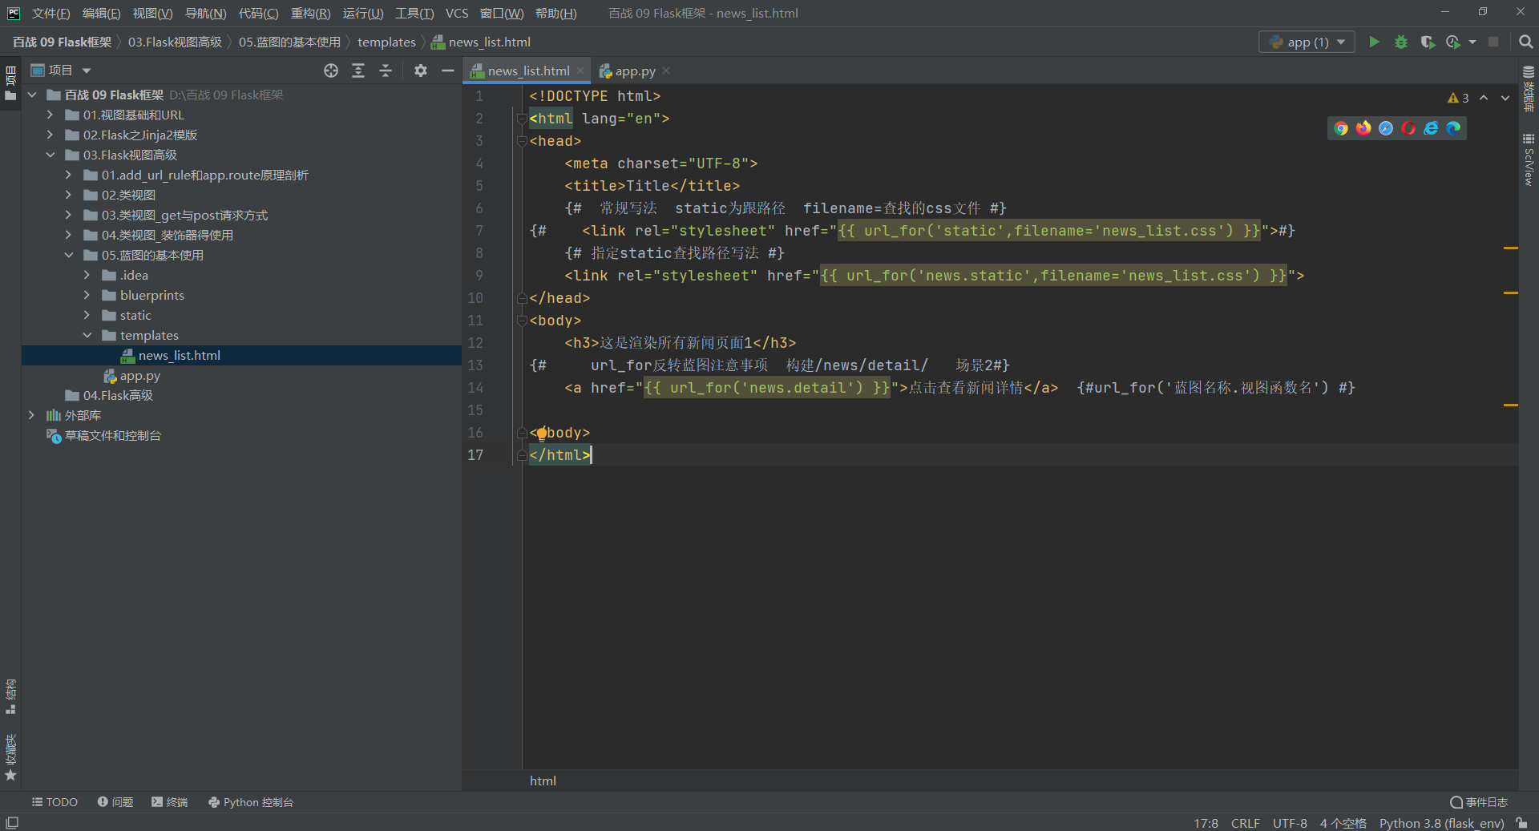
Task: Go to previous highlighted error
Action: click(x=1484, y=98)
